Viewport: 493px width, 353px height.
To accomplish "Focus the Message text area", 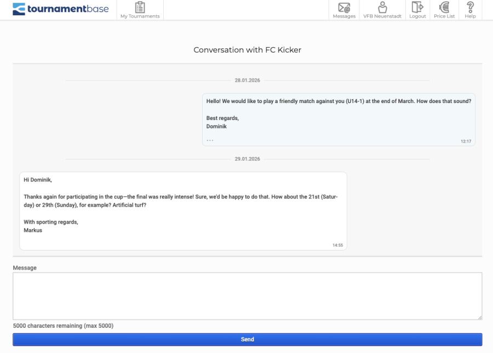I will 247,296.
